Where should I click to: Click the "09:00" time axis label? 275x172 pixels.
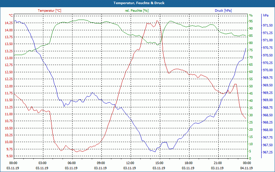[100, 163]
